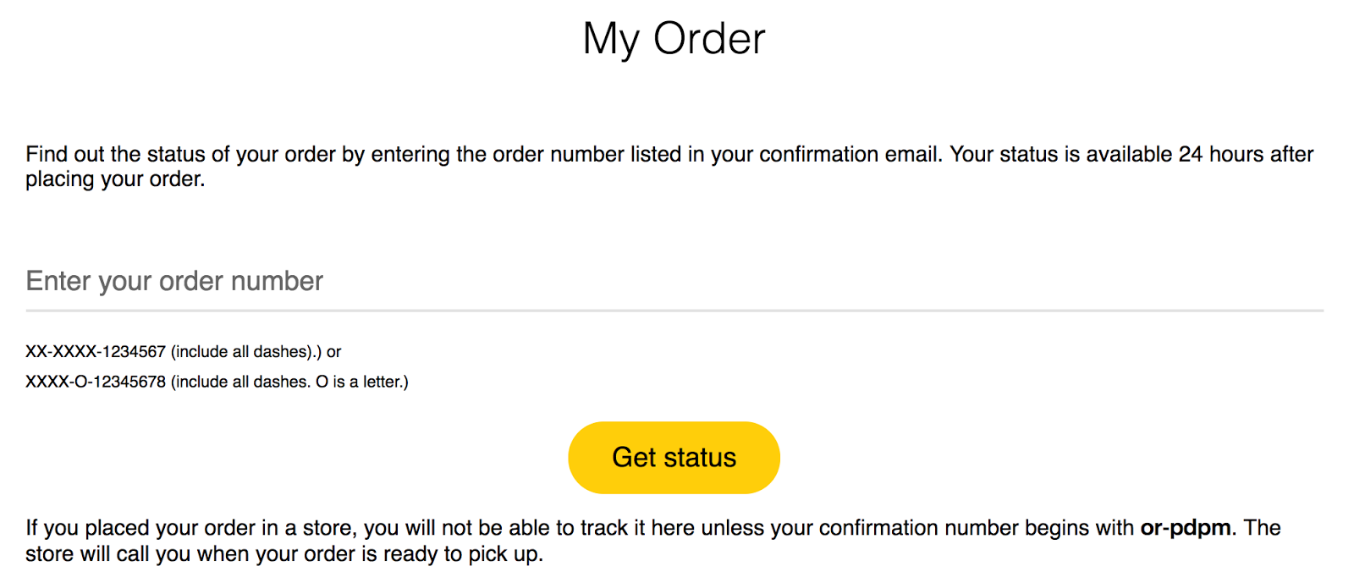Click the bold or-pdpm text

click(1185, 528)
